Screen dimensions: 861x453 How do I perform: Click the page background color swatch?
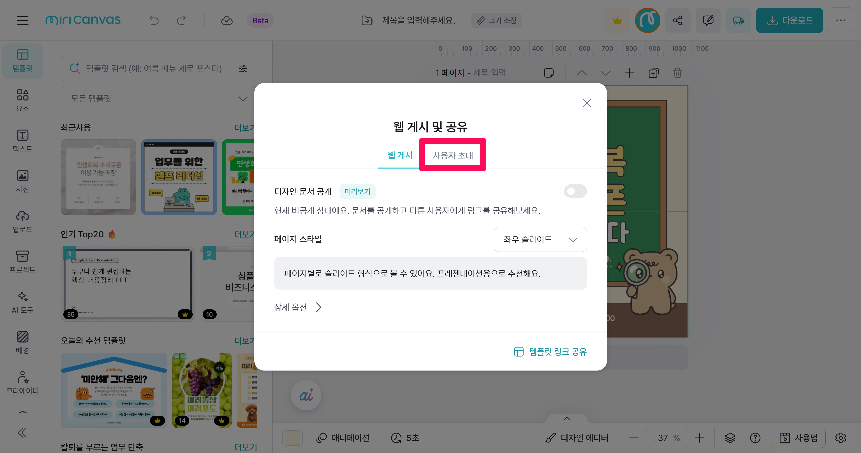292,438
